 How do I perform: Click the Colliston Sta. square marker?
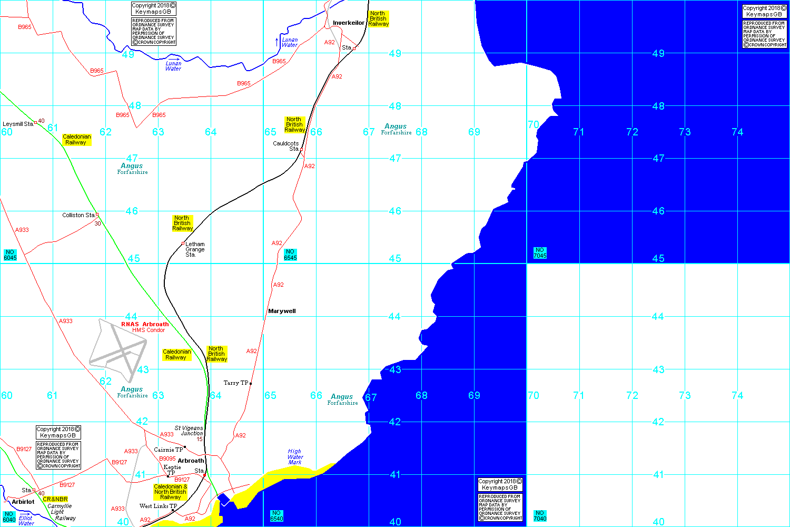click(x=97, y=214)
